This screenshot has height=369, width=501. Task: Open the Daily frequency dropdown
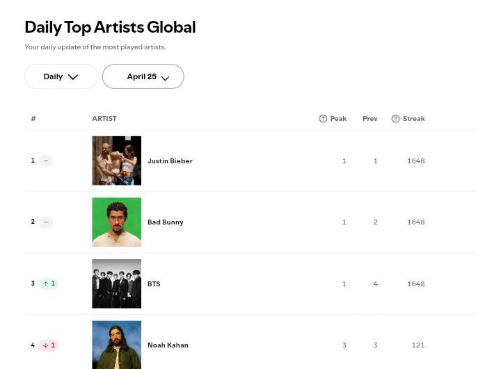[61, 76]
